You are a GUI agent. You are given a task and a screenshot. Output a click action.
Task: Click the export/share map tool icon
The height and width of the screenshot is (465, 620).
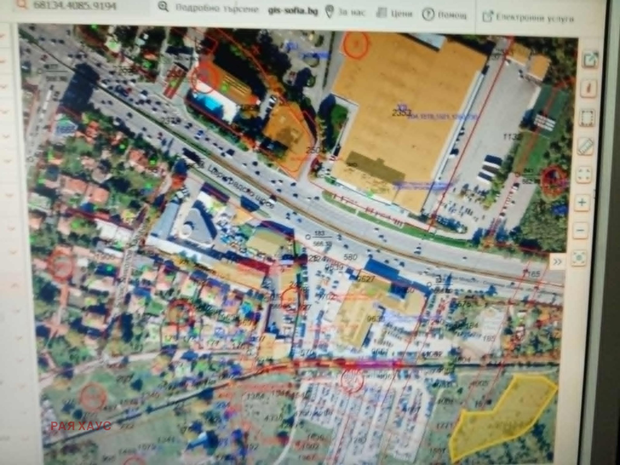click(x=591, y=60)
